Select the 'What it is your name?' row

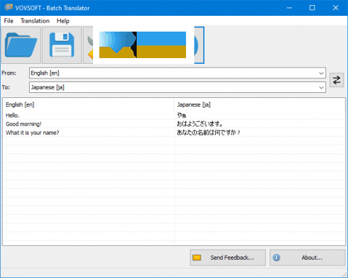[174, 133]
